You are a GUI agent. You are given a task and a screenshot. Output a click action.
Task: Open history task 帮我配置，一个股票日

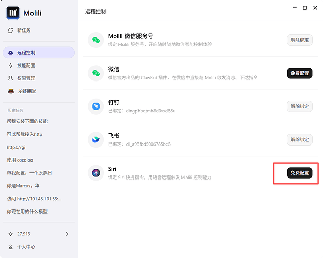(29, 173)
